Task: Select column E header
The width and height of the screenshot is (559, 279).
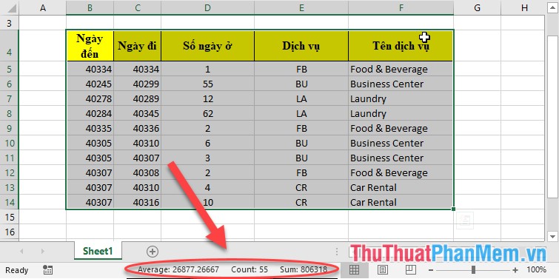Action: [301, 8]
